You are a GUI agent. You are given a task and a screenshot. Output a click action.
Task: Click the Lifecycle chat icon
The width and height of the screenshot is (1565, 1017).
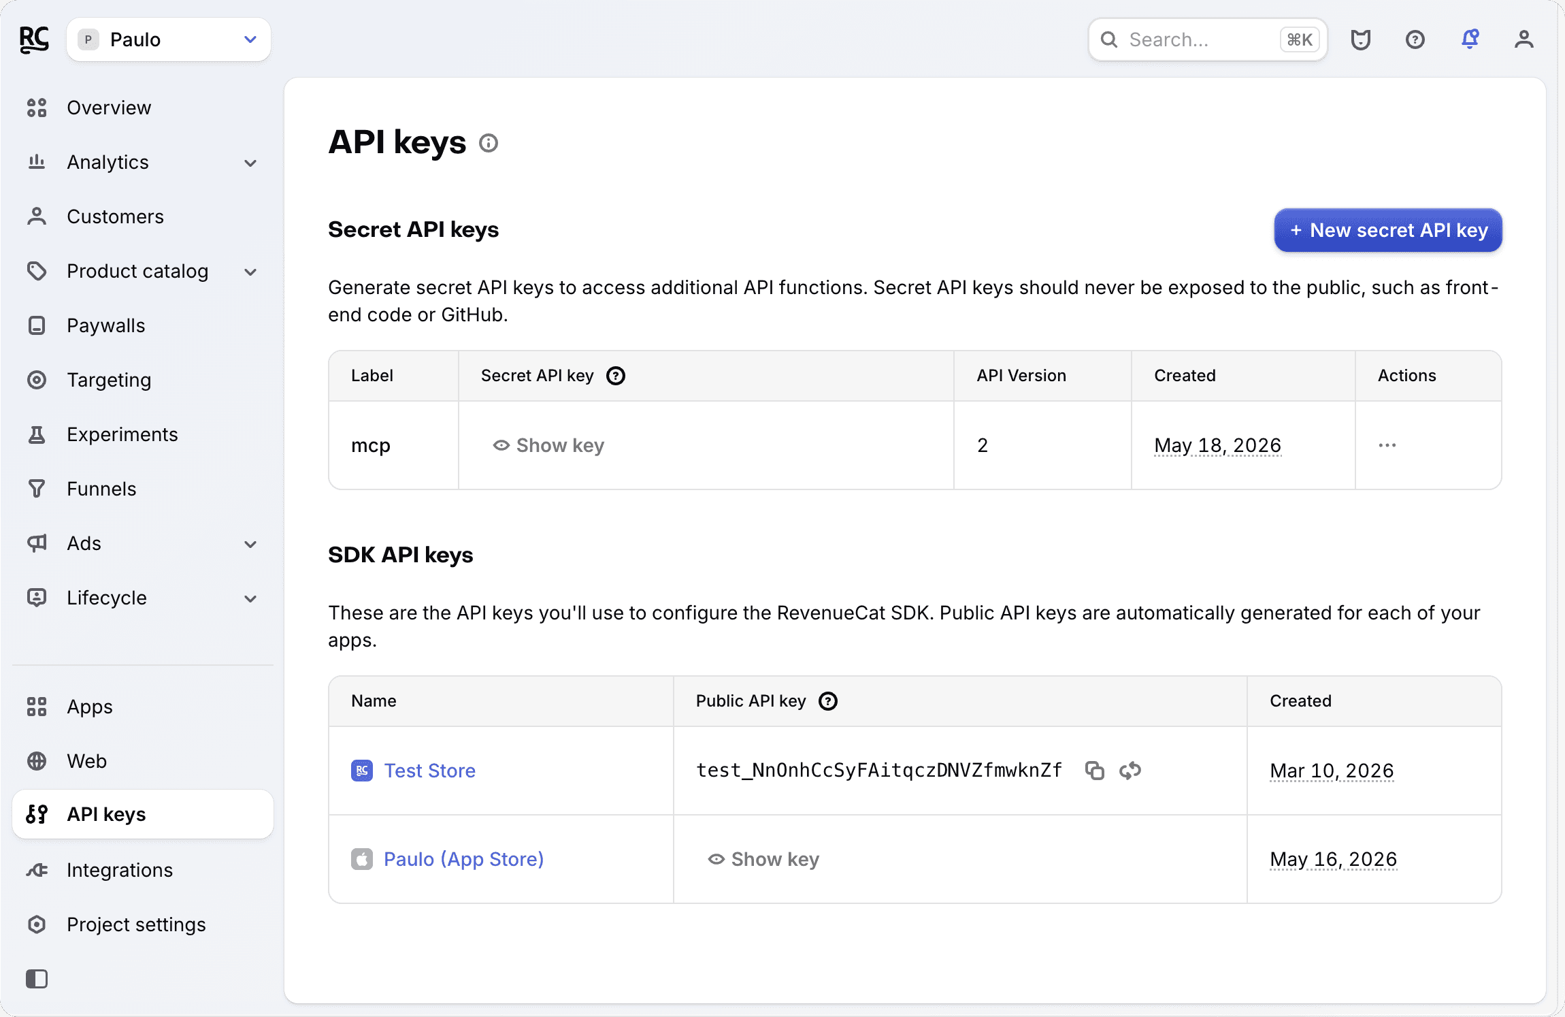[37, 598]
